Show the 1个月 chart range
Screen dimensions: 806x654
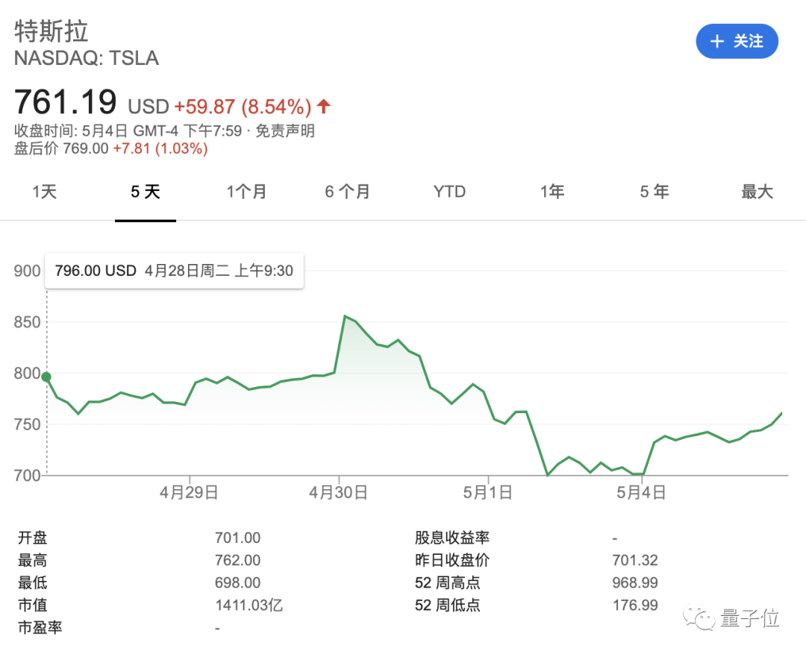click(246, 192)
